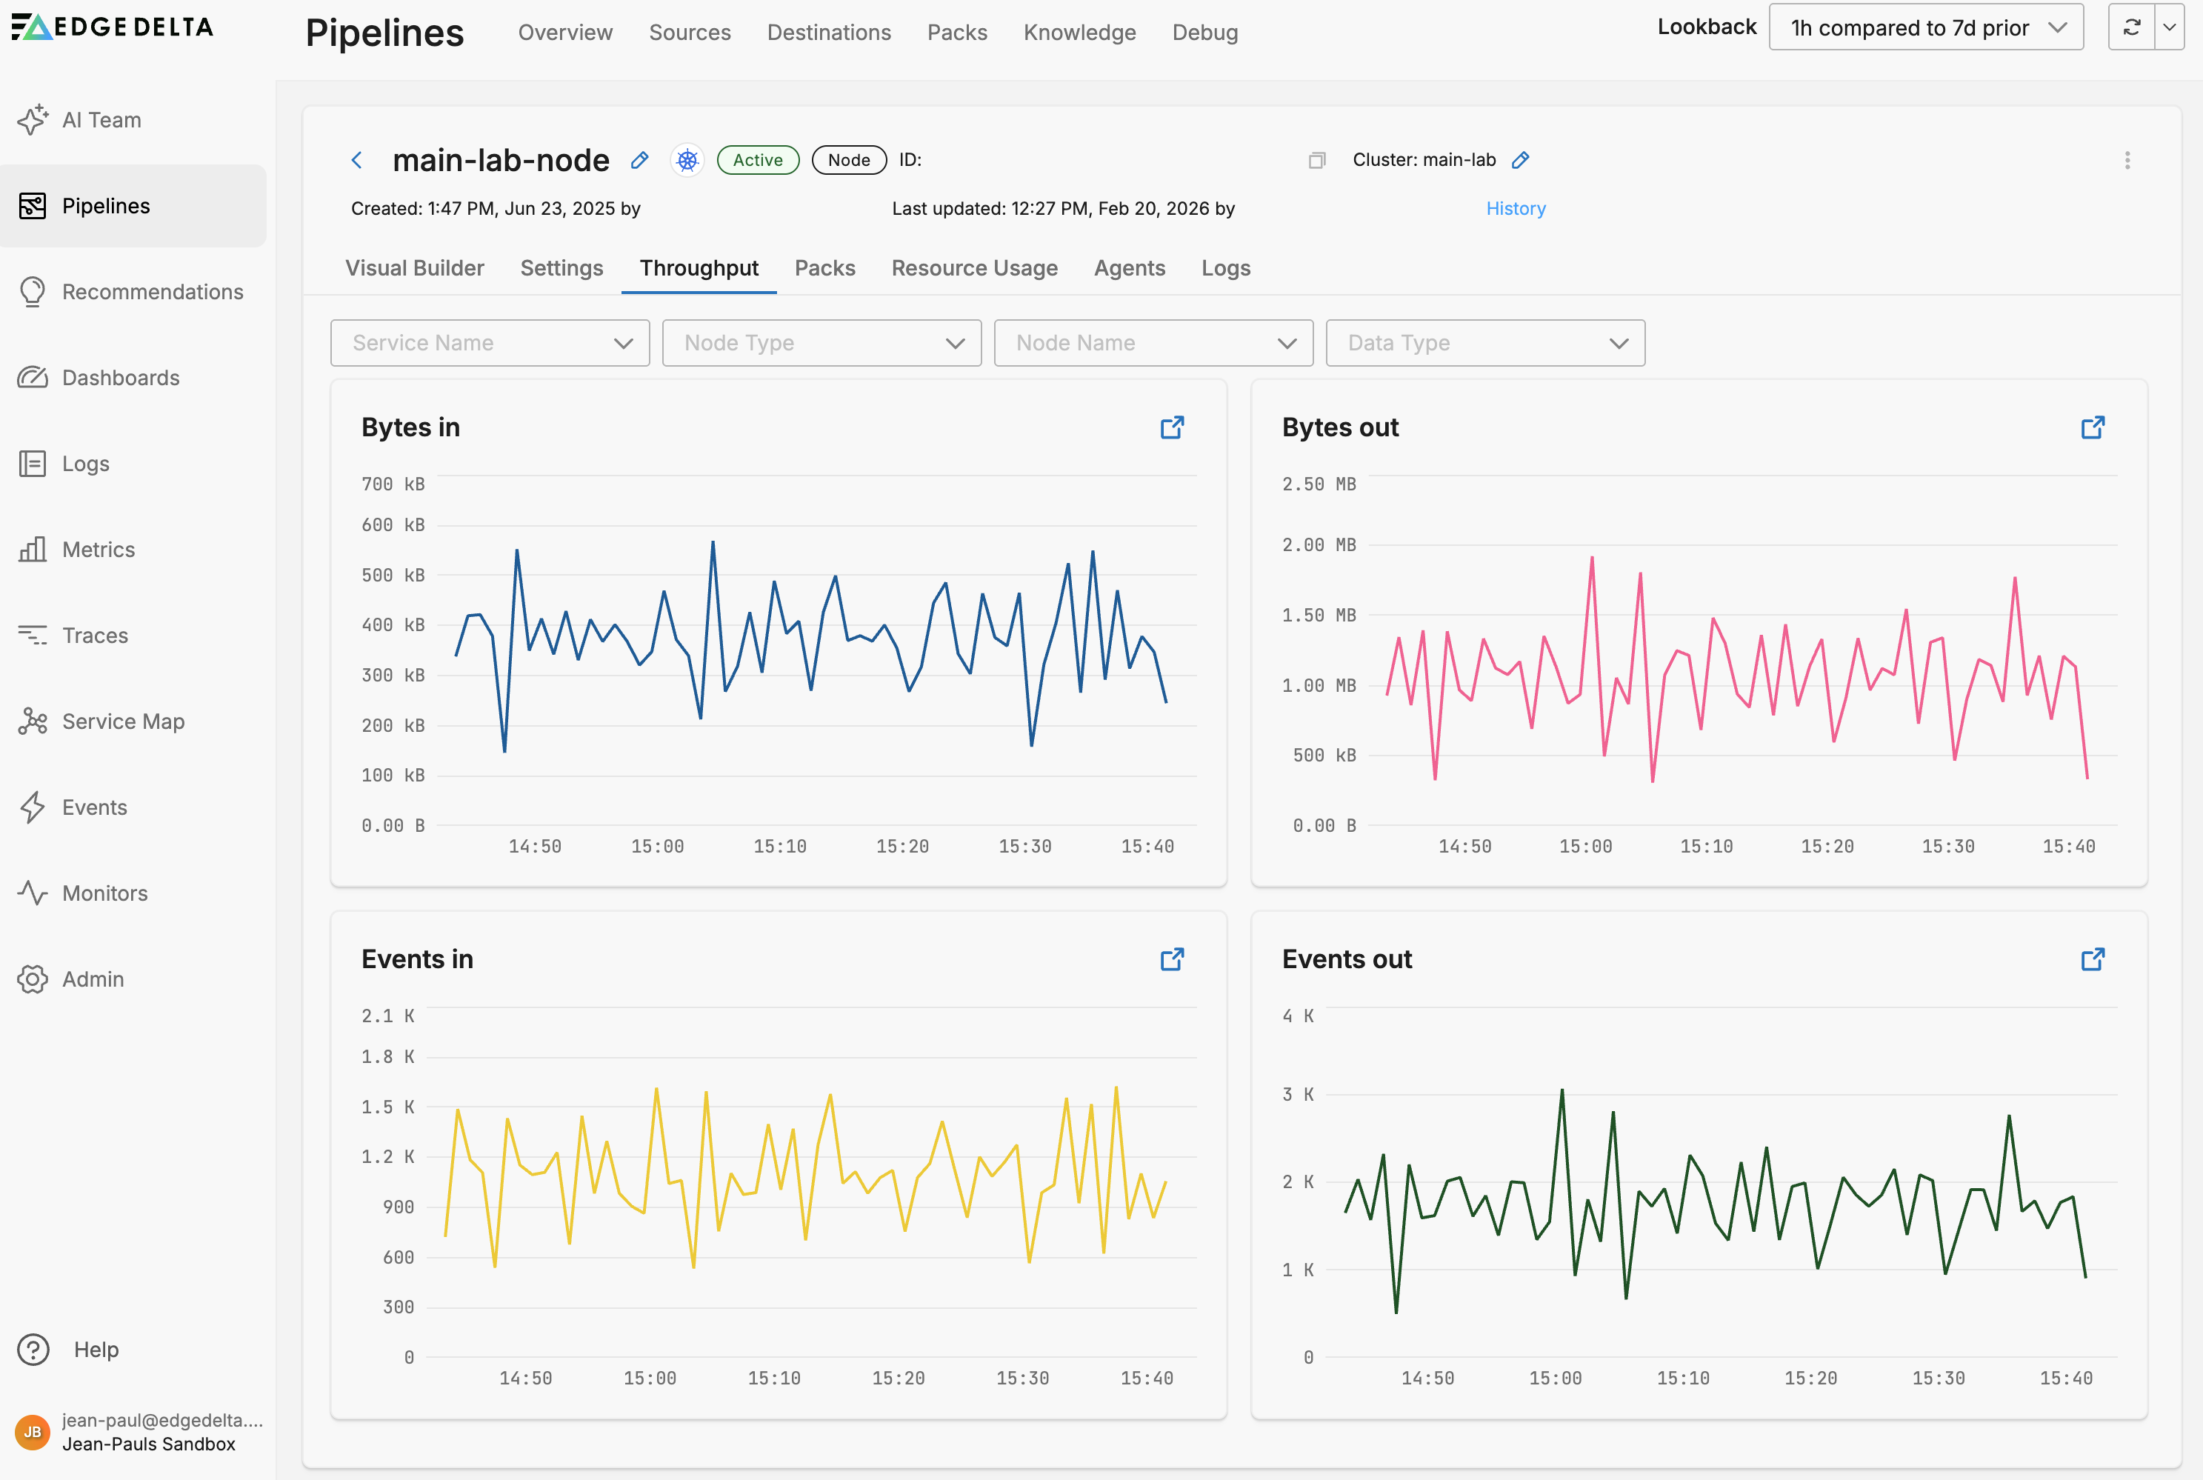
Task: Copy the pipeline ID
Action: (1317, 161)
